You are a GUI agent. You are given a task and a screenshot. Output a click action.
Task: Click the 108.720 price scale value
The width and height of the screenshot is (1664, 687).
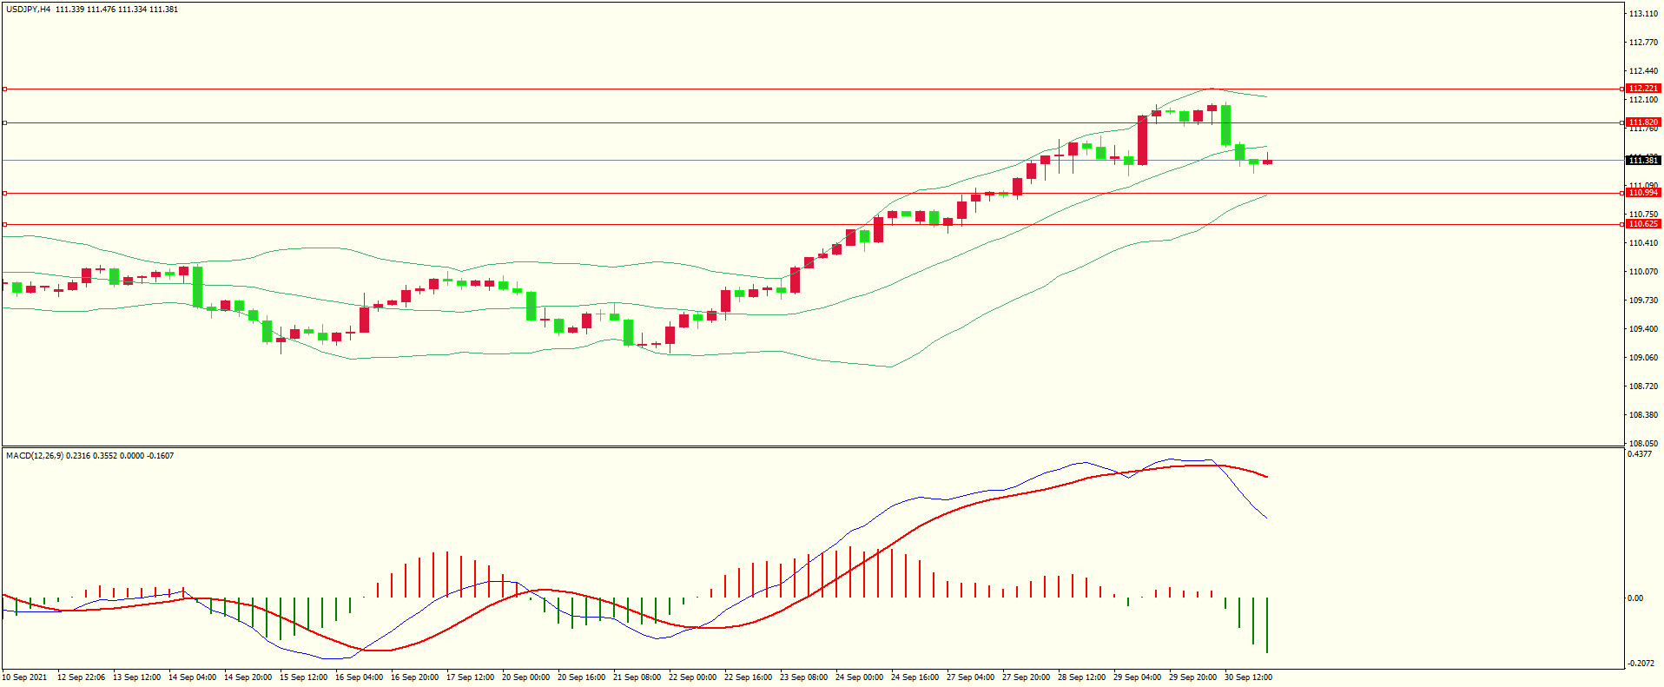[x=1643, y=386]
